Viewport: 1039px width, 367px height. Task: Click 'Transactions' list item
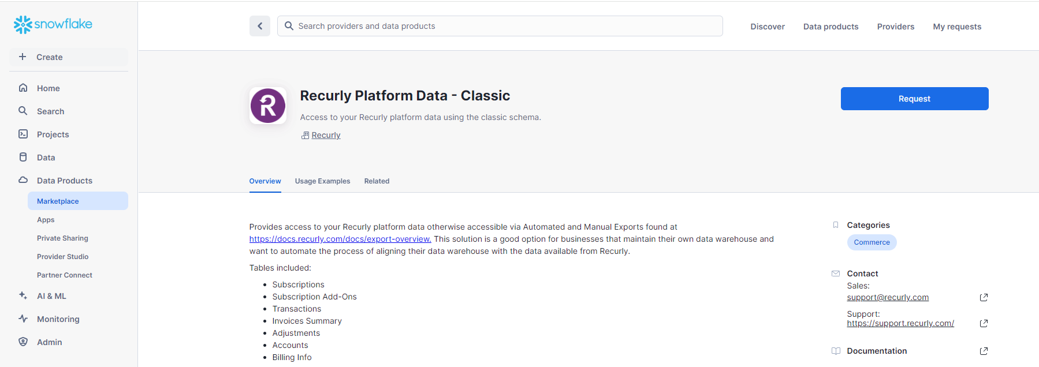click(296, 309)
